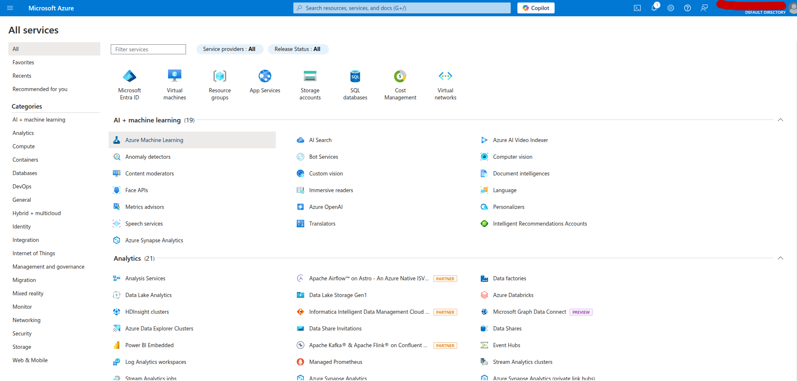Select the Networking category
Viewport: 797px width, 381px height.
click(x=27, y=320)
